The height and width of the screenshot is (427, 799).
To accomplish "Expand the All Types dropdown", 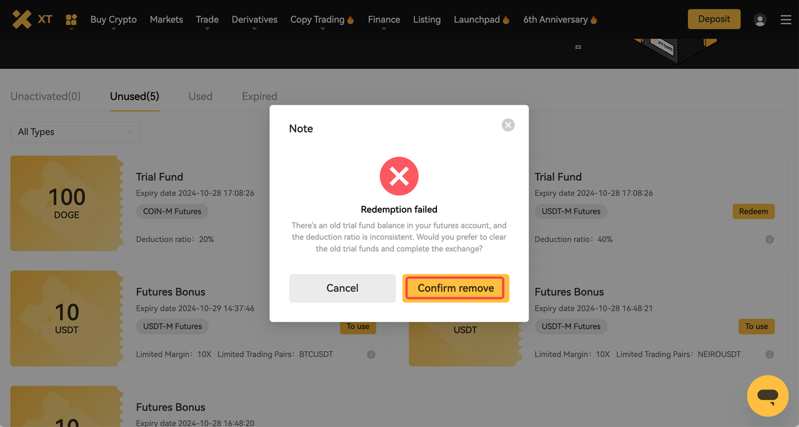I will (75, 132).
